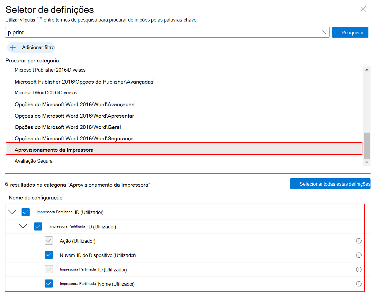Click the Ação (Utilizador) setting name
375x295 pixels.
click(77, 241)
